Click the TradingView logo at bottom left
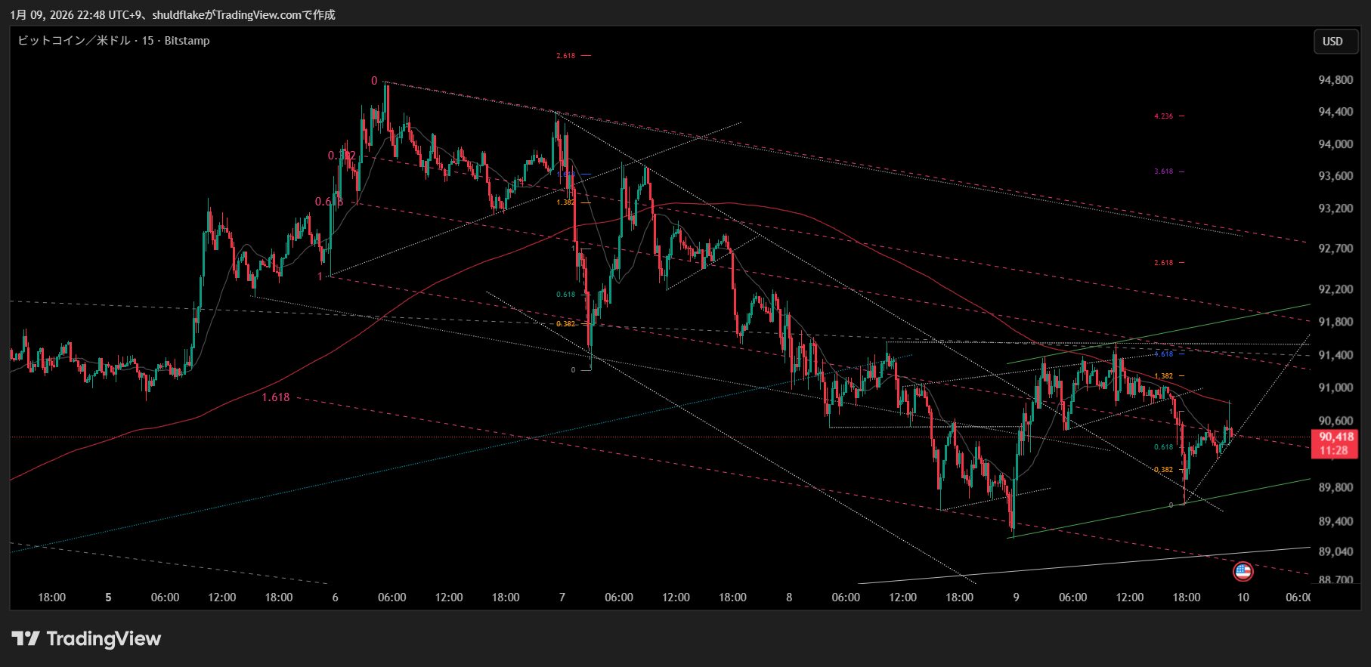Image resolution: width=1371 pixels, height=667 pixels. click(86, 639)
